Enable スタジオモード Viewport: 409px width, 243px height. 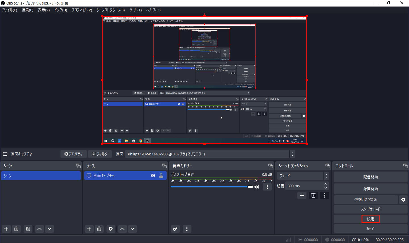click(x=371, y=209)
